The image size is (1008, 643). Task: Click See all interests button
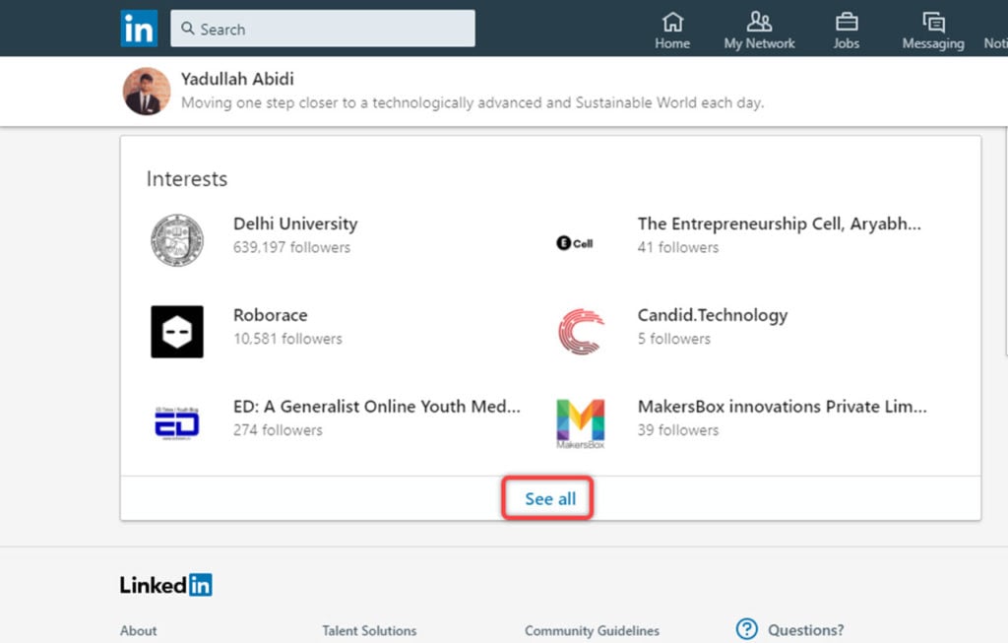tap(550, 499)
